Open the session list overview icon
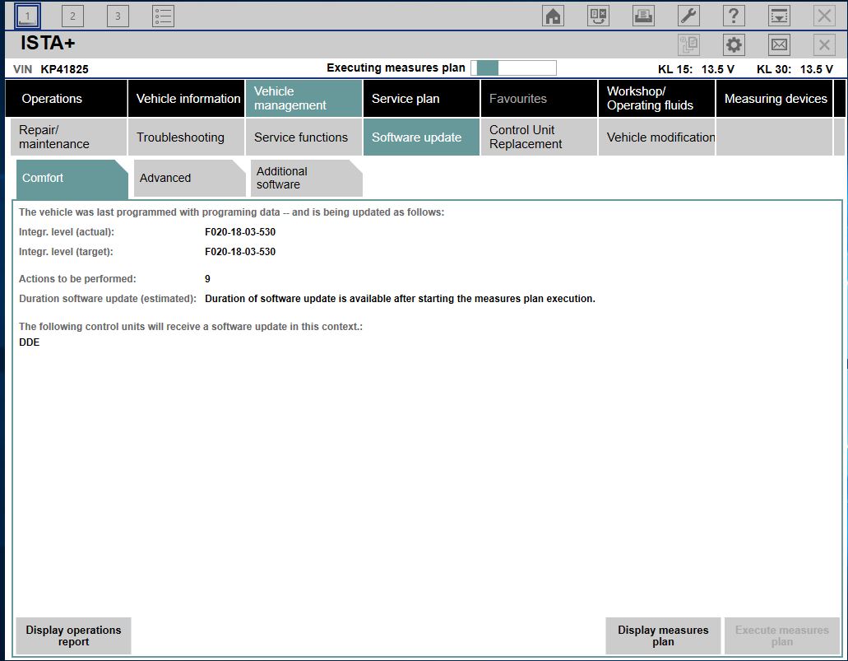 click(x=162, y=15)
